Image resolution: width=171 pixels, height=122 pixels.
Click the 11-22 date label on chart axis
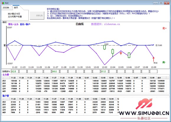(15, 67)
